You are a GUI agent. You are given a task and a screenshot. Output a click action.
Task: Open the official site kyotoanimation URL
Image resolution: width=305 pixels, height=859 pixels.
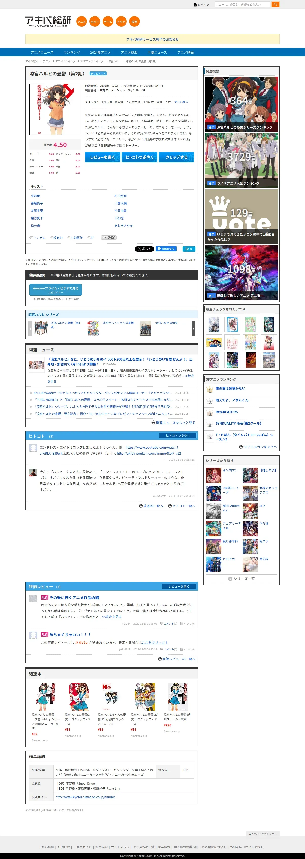tap(85, 797)
